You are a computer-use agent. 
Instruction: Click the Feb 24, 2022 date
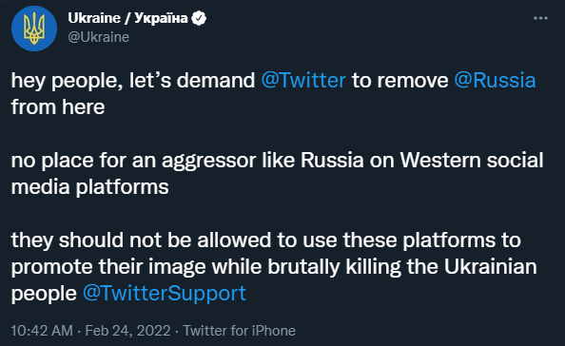pyautogui.click(x=127, y=331)
